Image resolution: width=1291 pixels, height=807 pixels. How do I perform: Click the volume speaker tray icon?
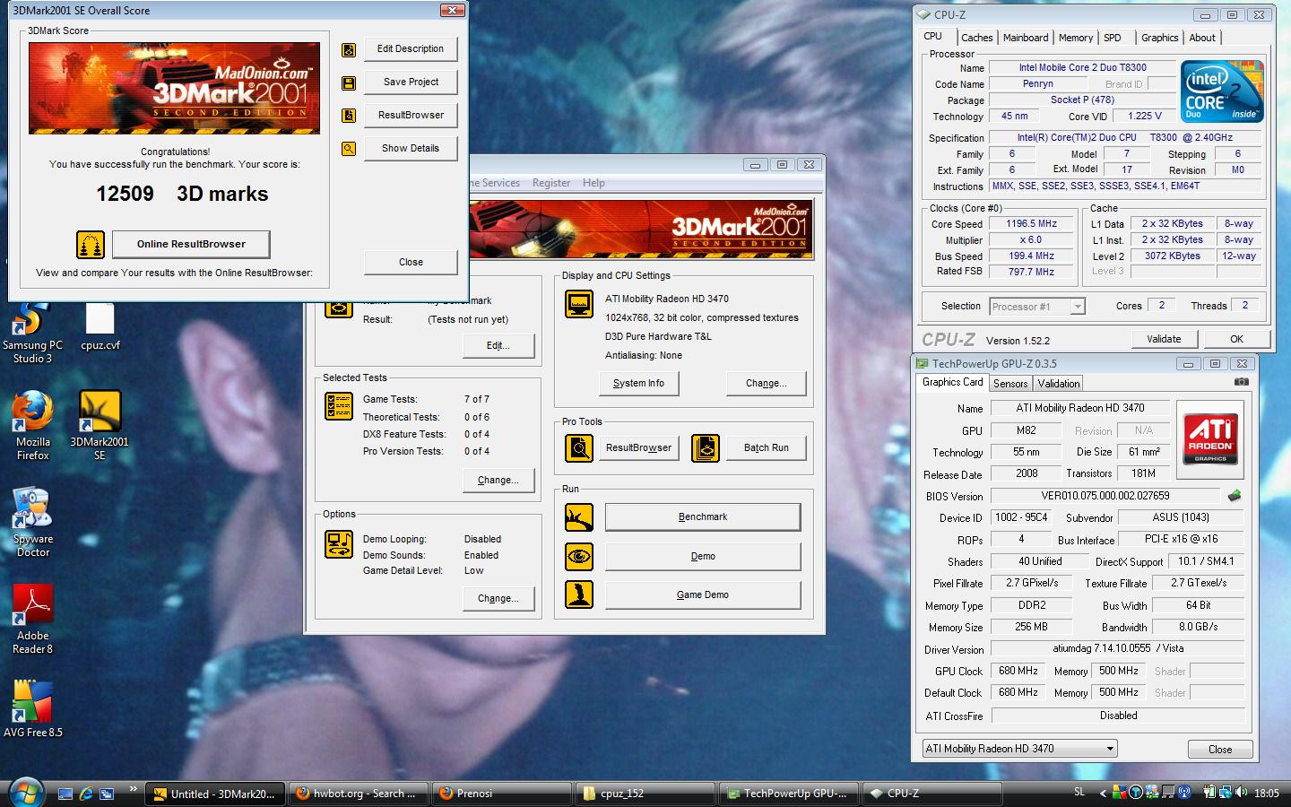coord(1241,793)
